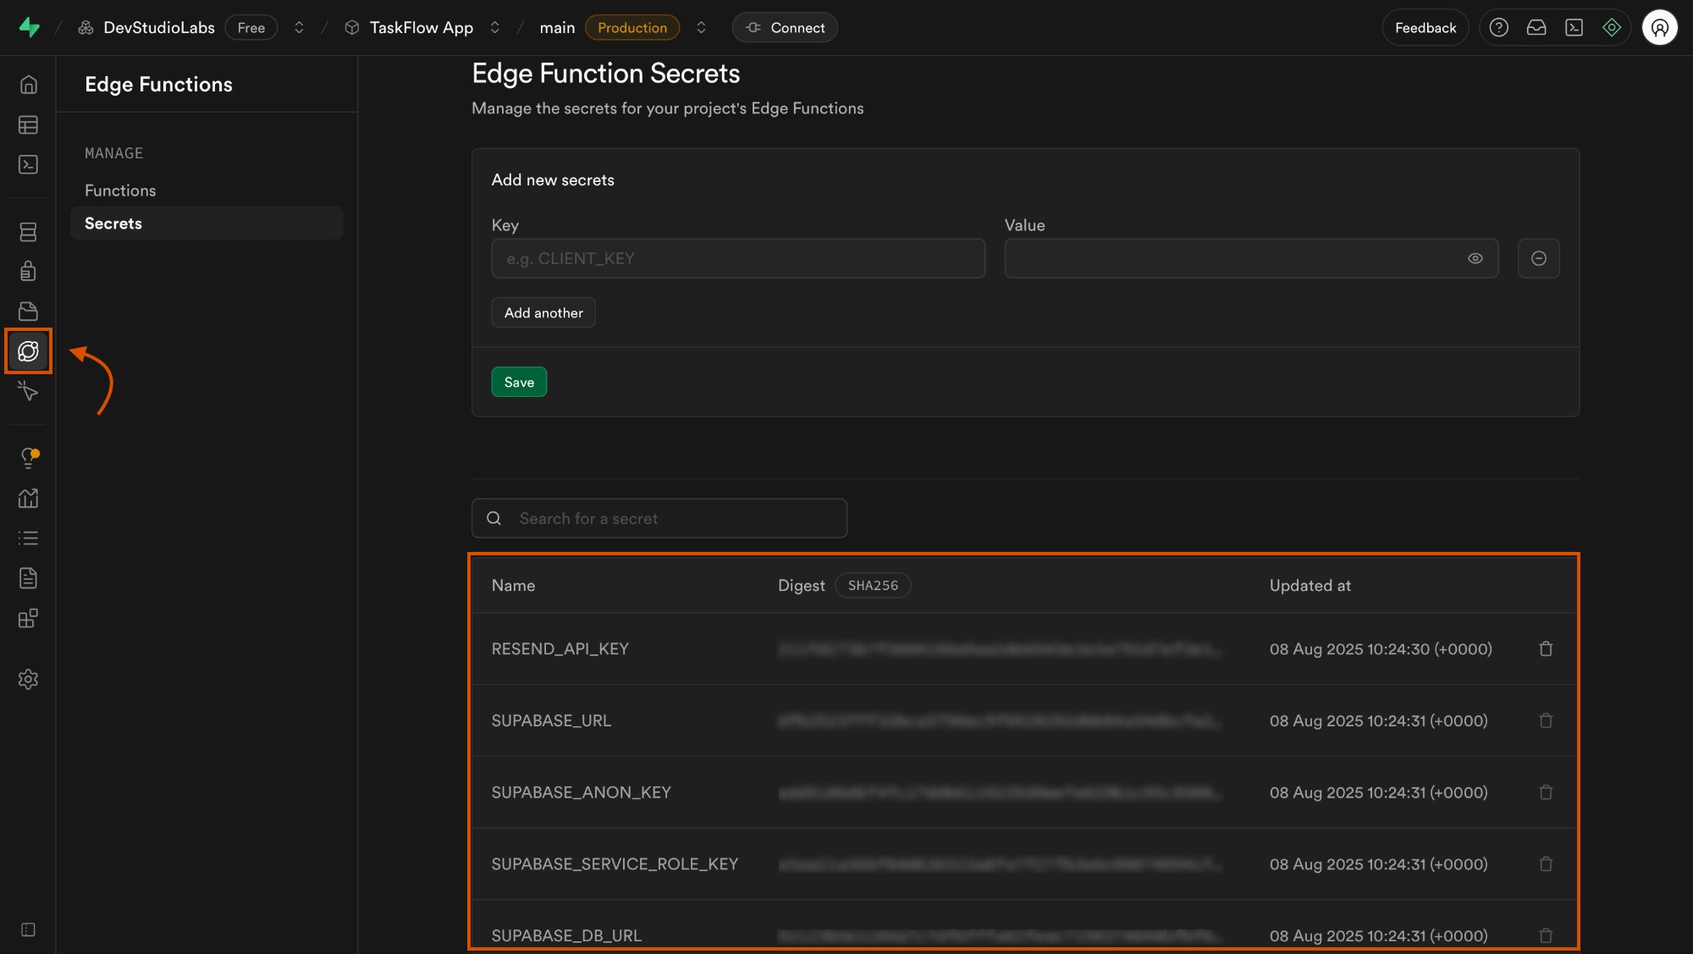Screen dimensions: 1693x954
Task: Open the Table Editor
Action: coord(28,124)
